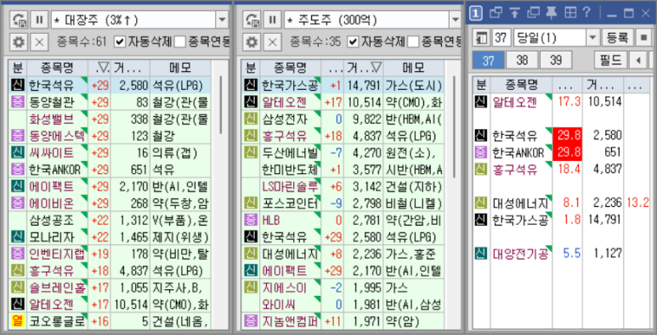Click the refresh search icon in 주도주 panel
The width and height of the screenshot is (657, 335).
(x=252, y=20)
